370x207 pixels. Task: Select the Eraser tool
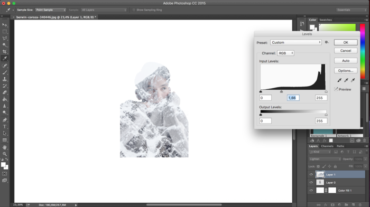[x=4, y=92]
